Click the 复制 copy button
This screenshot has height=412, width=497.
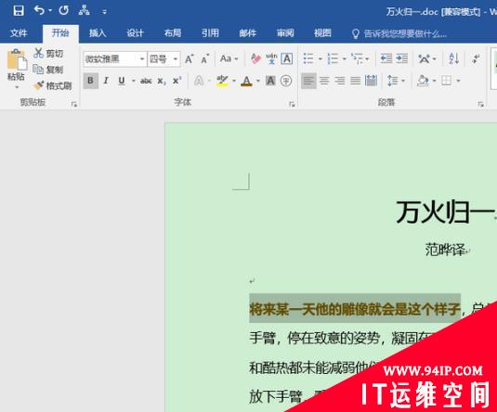pos(49,70)
